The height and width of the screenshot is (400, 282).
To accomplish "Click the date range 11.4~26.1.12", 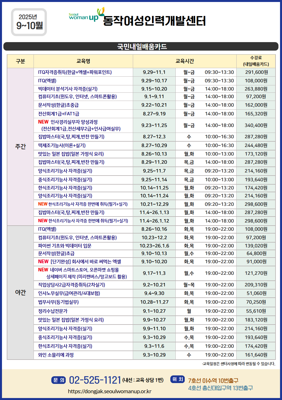I will [154, 221].
